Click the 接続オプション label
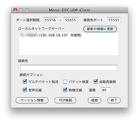This screenshot has height=123, width=139. 31,75
